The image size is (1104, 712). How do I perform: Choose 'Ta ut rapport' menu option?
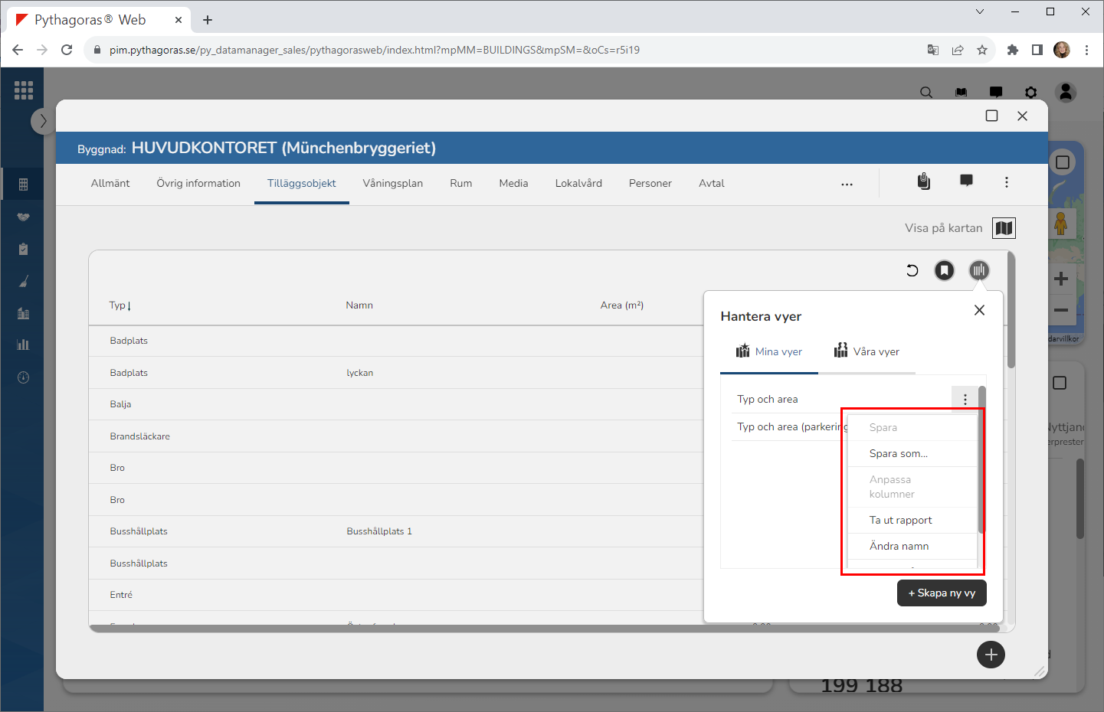pos(900,521)
